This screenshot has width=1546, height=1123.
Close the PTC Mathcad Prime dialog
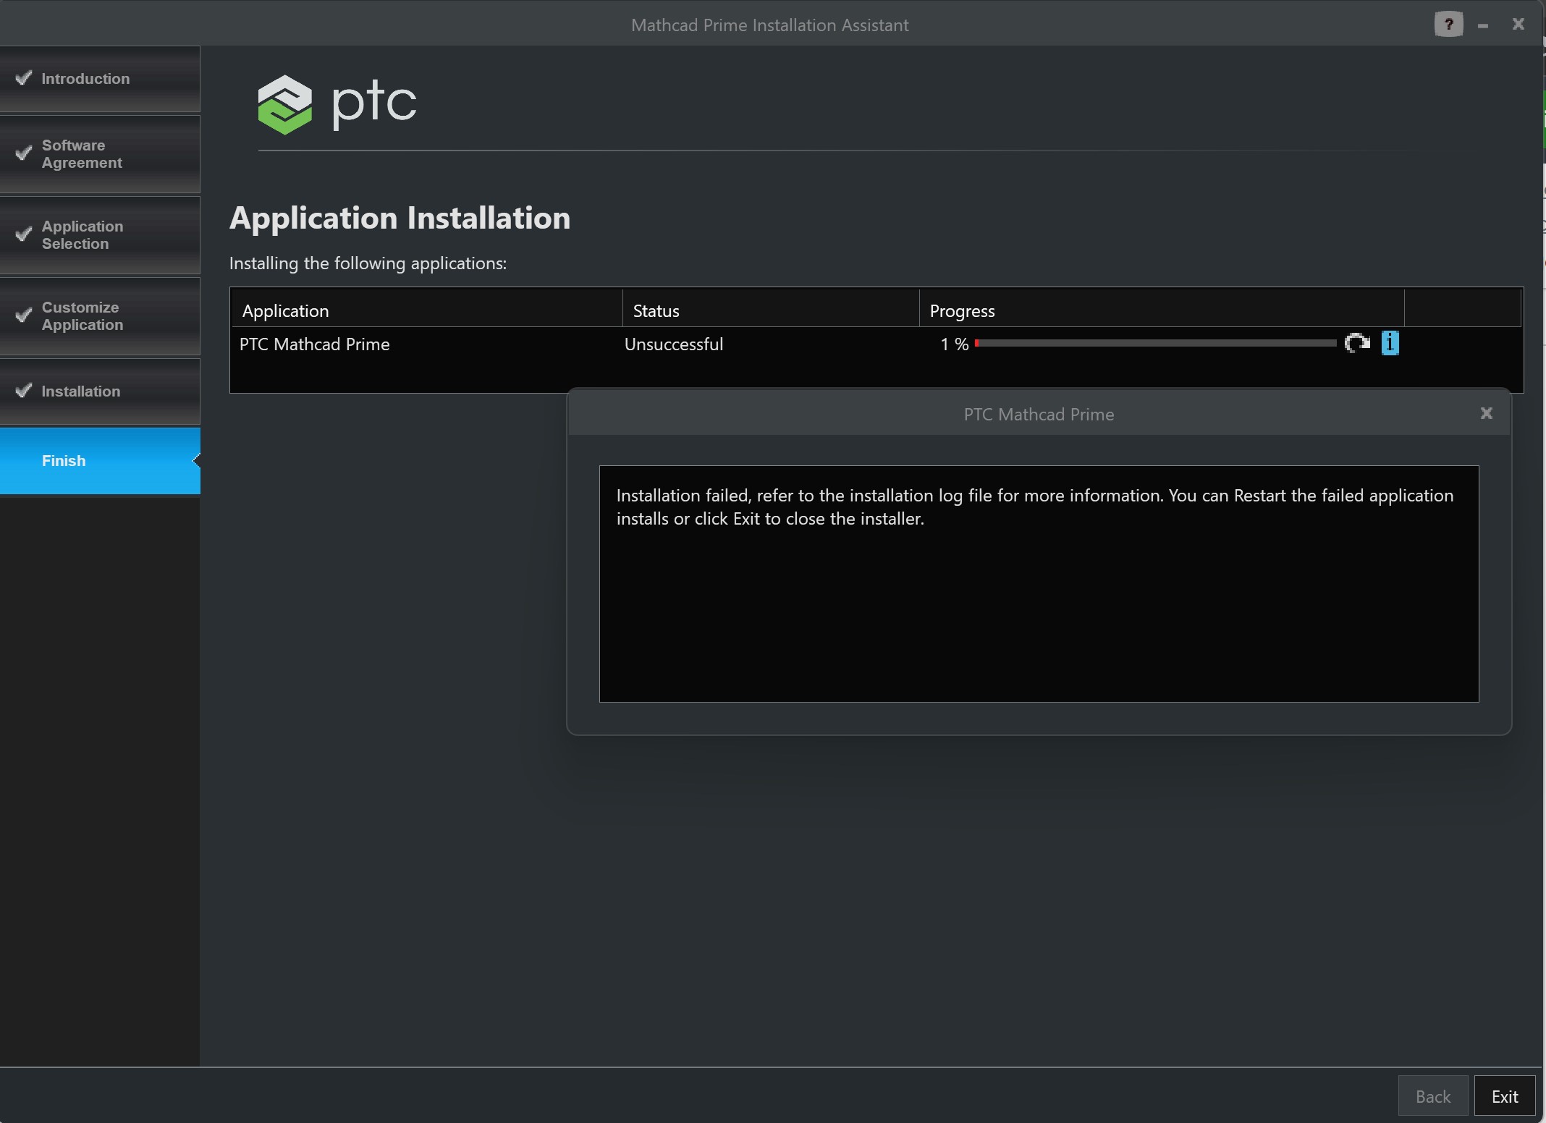[x=1486, y=413]
